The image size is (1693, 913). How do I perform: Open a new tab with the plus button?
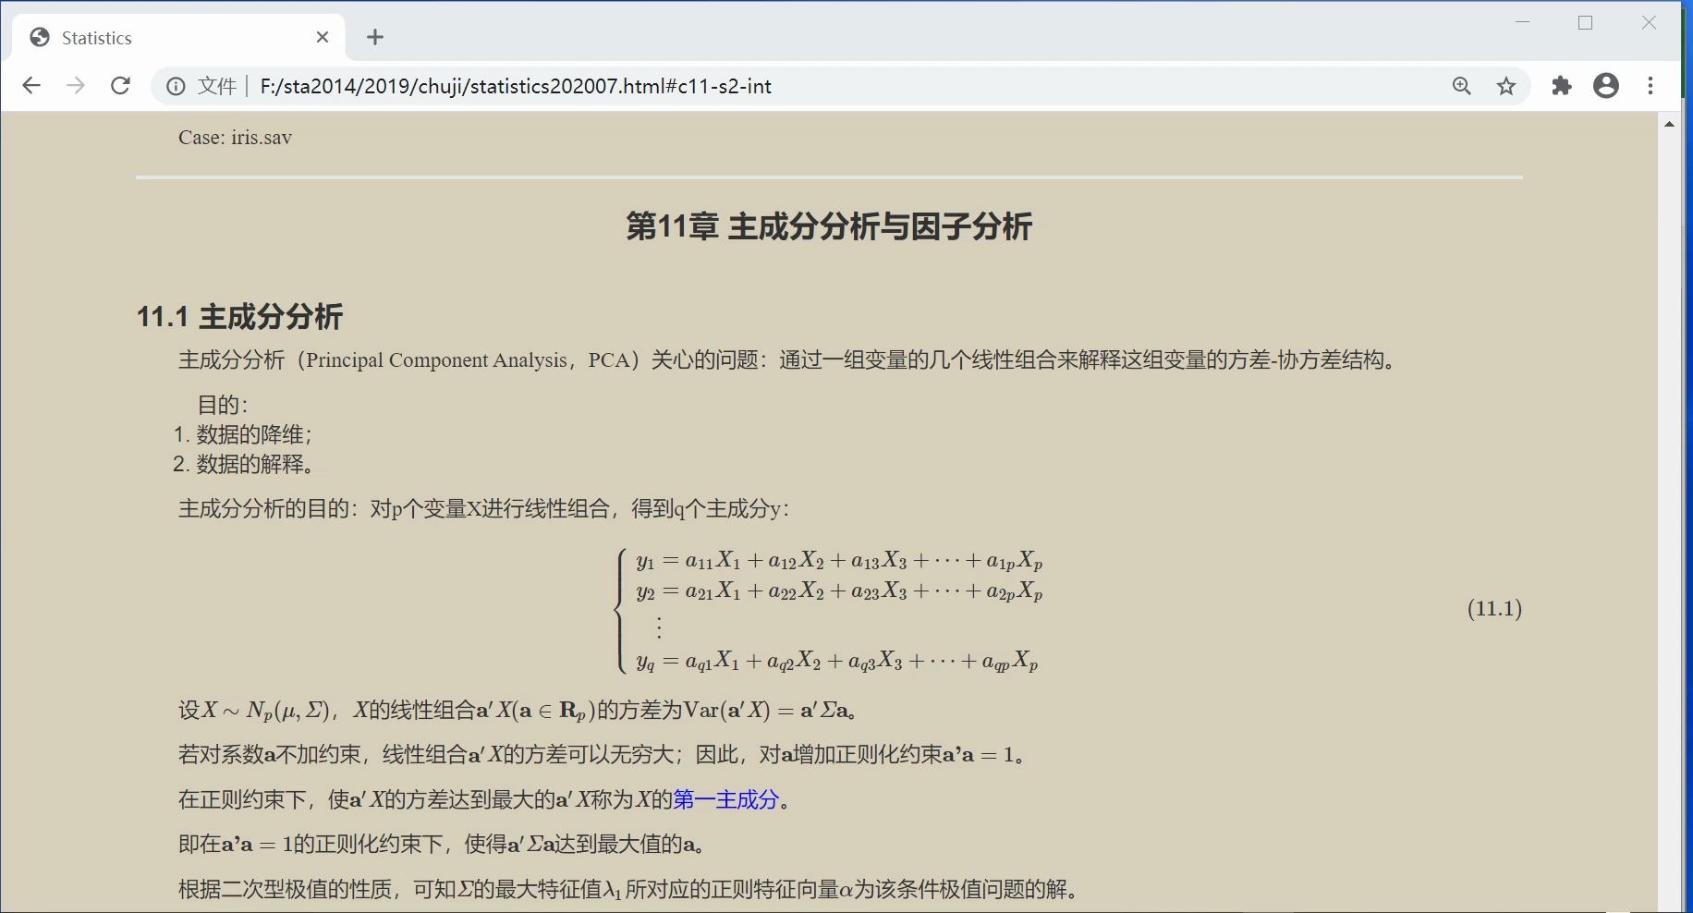(374, 37)
